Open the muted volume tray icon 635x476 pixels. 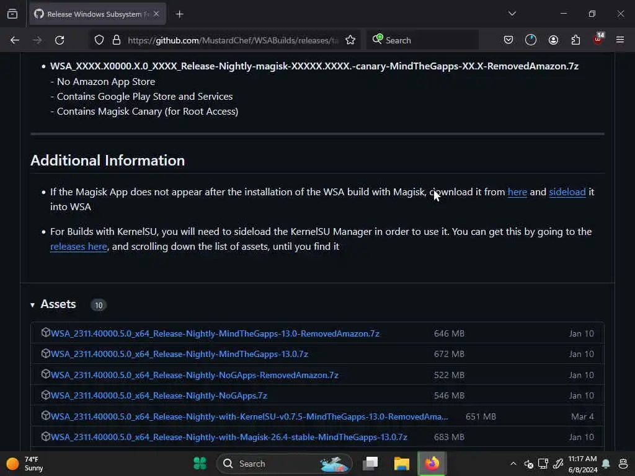pos(528,464)
